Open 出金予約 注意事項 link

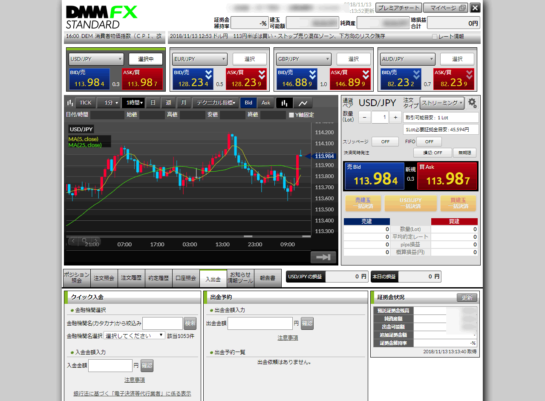[x=288, y=338]
